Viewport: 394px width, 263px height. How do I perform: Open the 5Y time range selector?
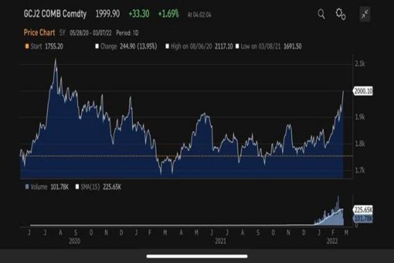pyautogui.click(x=62, y=33)
